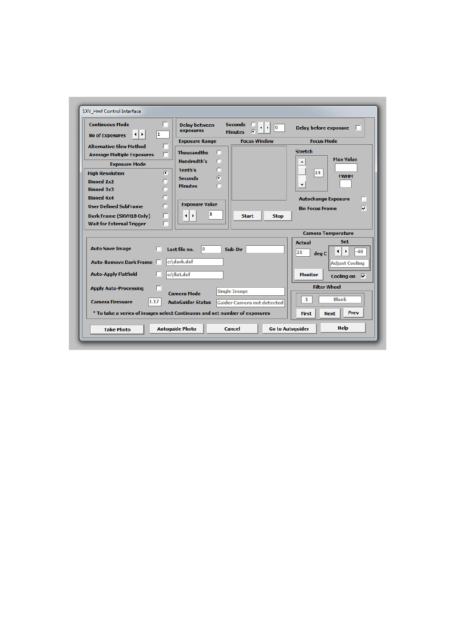
Task: Click the delay between exposures value field
Action: coord(279,128)
